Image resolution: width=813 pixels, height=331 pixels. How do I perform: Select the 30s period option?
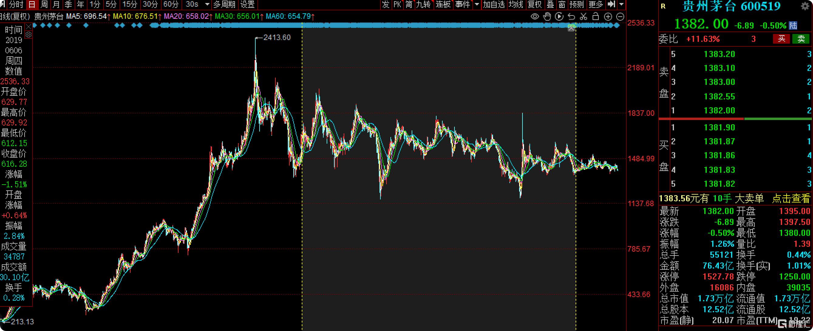[192, 5]
